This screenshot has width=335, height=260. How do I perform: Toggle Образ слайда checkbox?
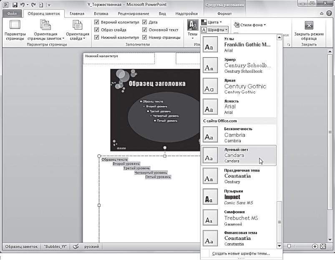tap(96, 30)
